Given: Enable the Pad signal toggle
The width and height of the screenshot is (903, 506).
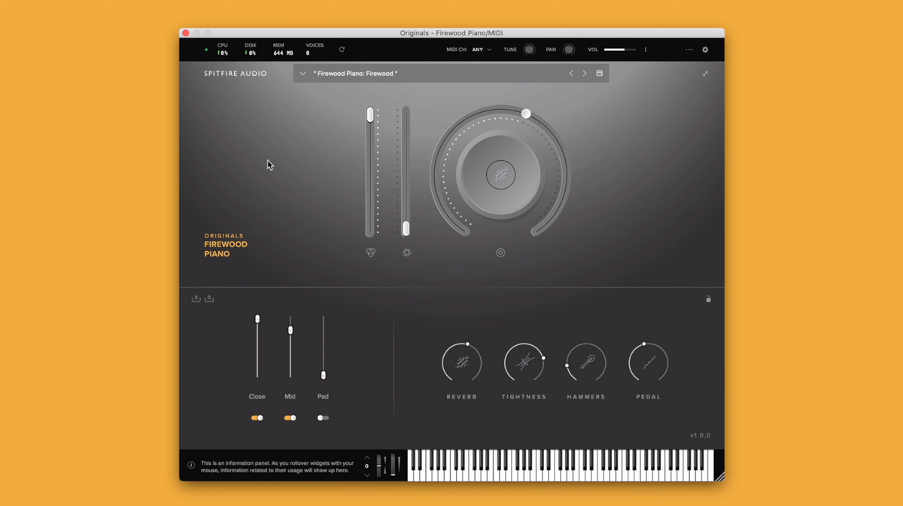Looking at the screenshot, I should [323, 418].
